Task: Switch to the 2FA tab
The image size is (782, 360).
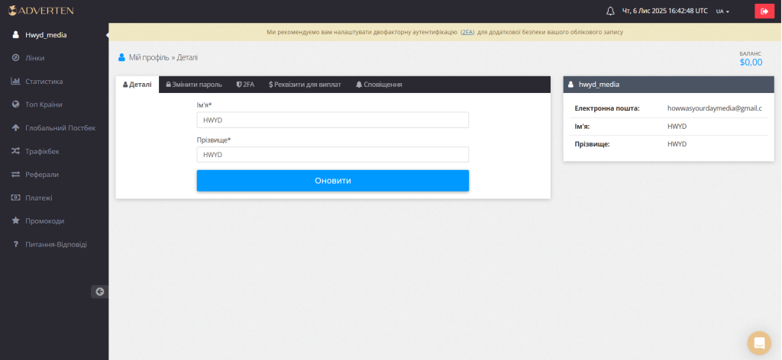Action: (245, 85)
